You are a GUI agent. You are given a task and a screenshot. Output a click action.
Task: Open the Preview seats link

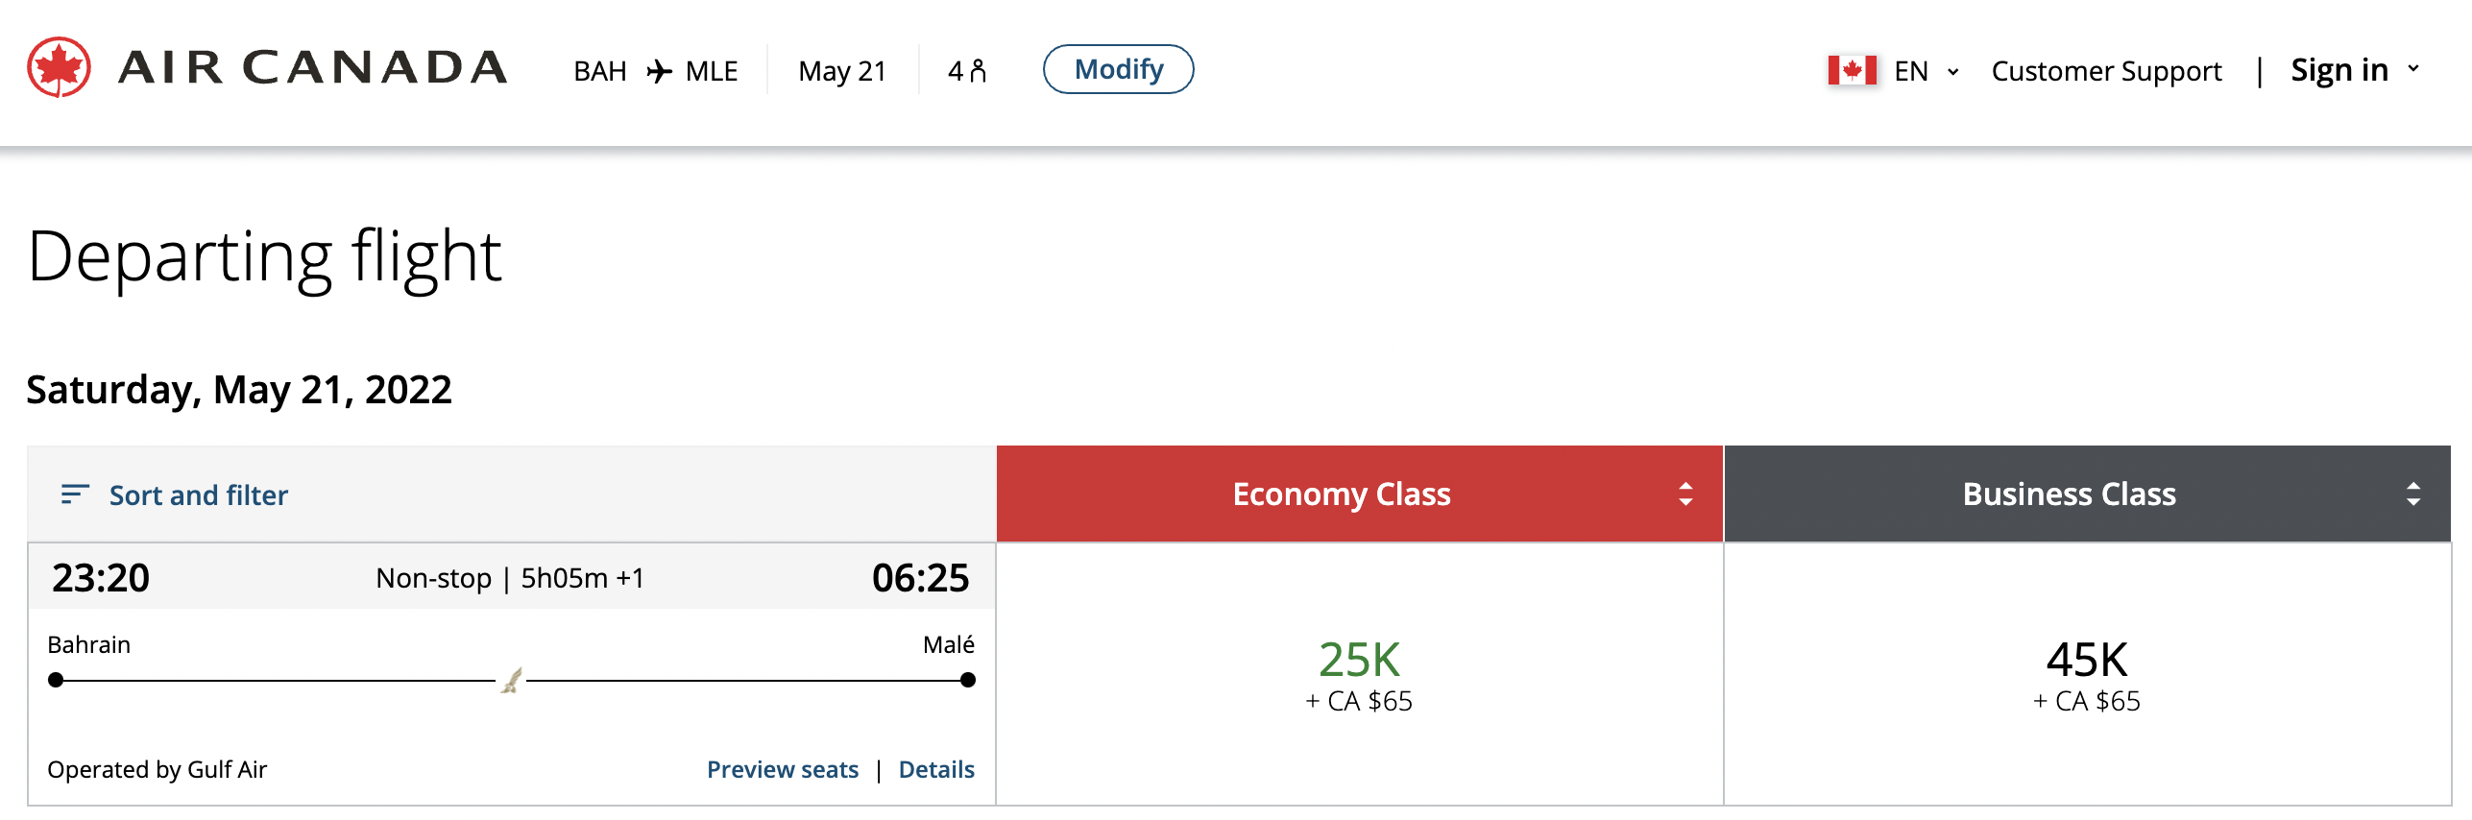click(783, 770)
